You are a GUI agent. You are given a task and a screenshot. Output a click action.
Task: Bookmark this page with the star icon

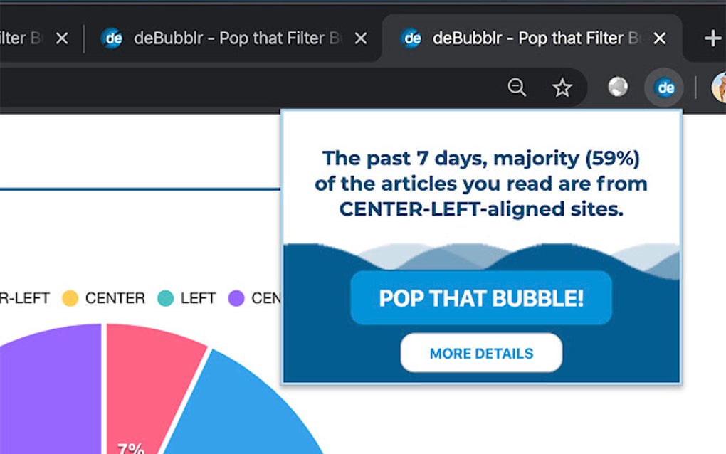point(562,88)
